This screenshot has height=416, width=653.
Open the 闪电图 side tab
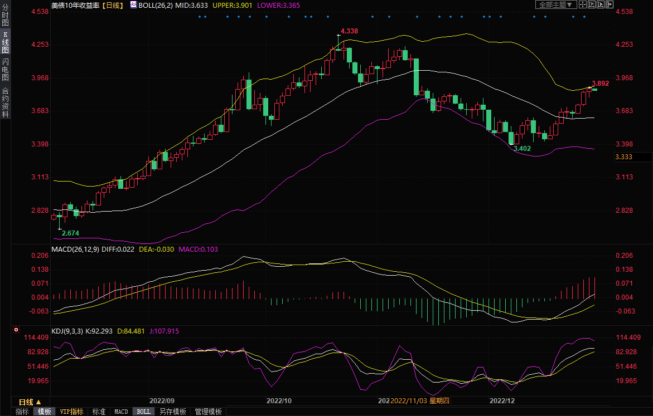[x=5, y=70]
